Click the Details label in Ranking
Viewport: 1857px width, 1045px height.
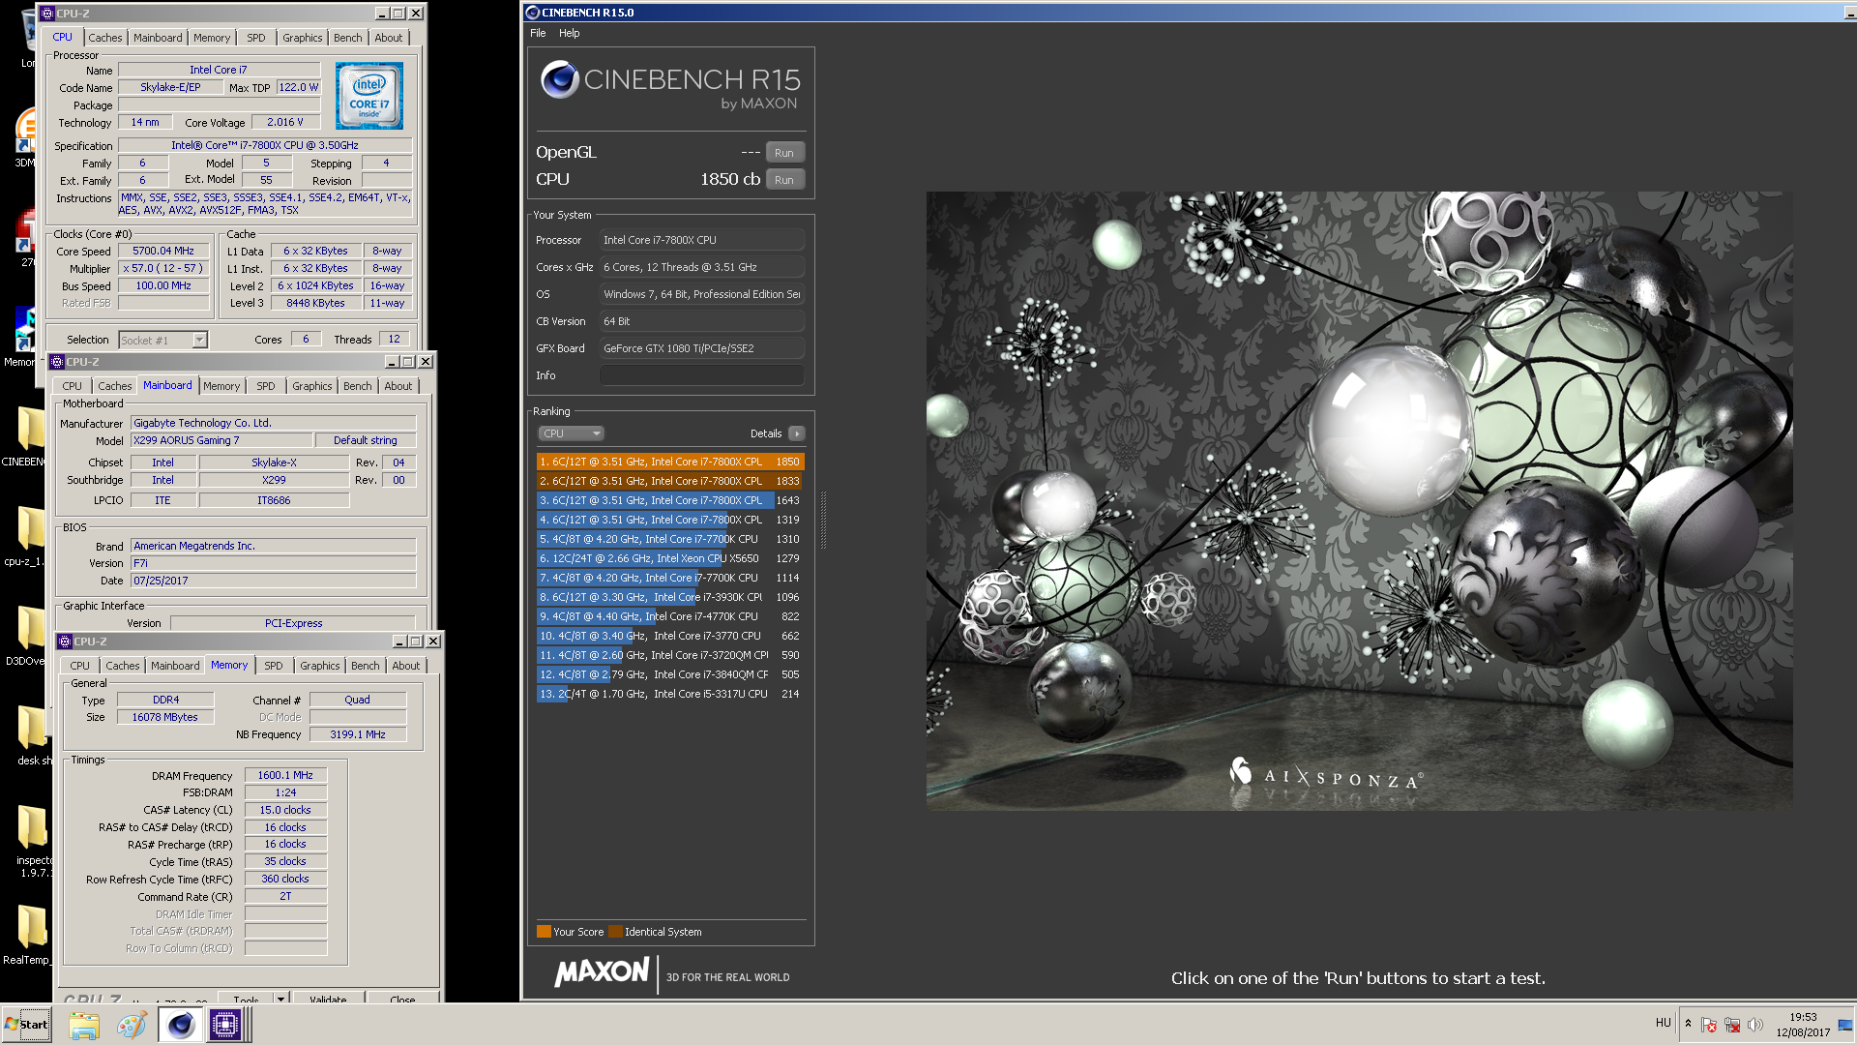pyautogui.click(x=766, y=433)
